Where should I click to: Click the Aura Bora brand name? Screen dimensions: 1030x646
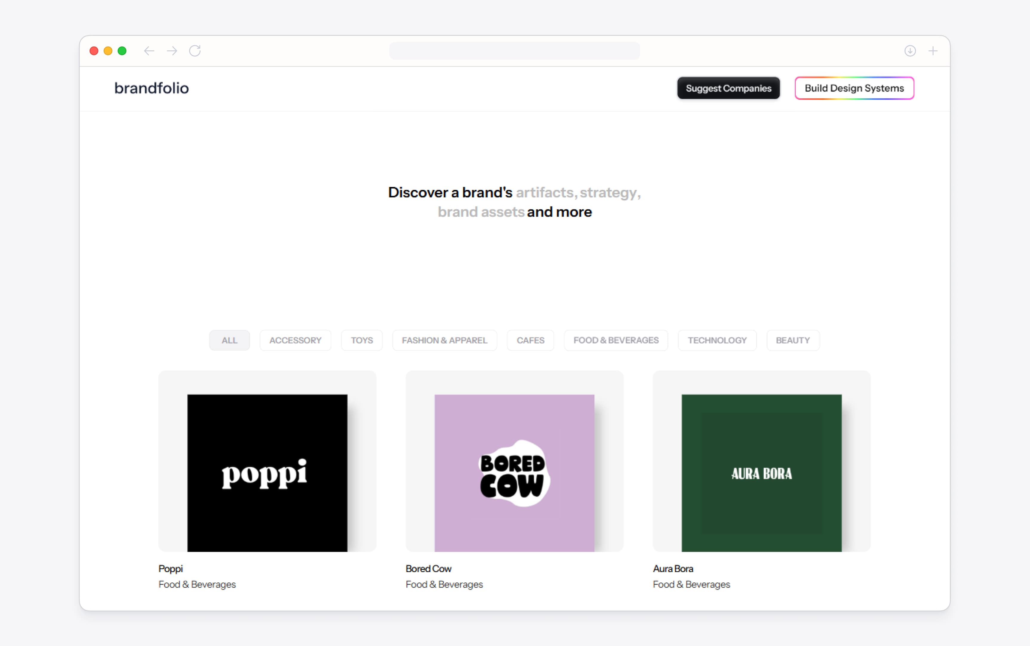point(673,569)
